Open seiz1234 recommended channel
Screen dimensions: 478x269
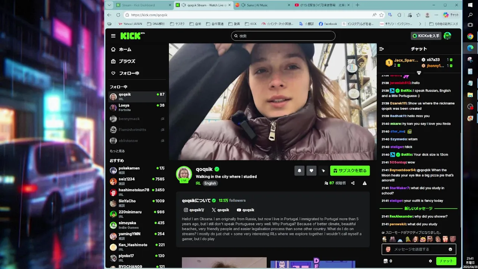(x=137, y=181)
